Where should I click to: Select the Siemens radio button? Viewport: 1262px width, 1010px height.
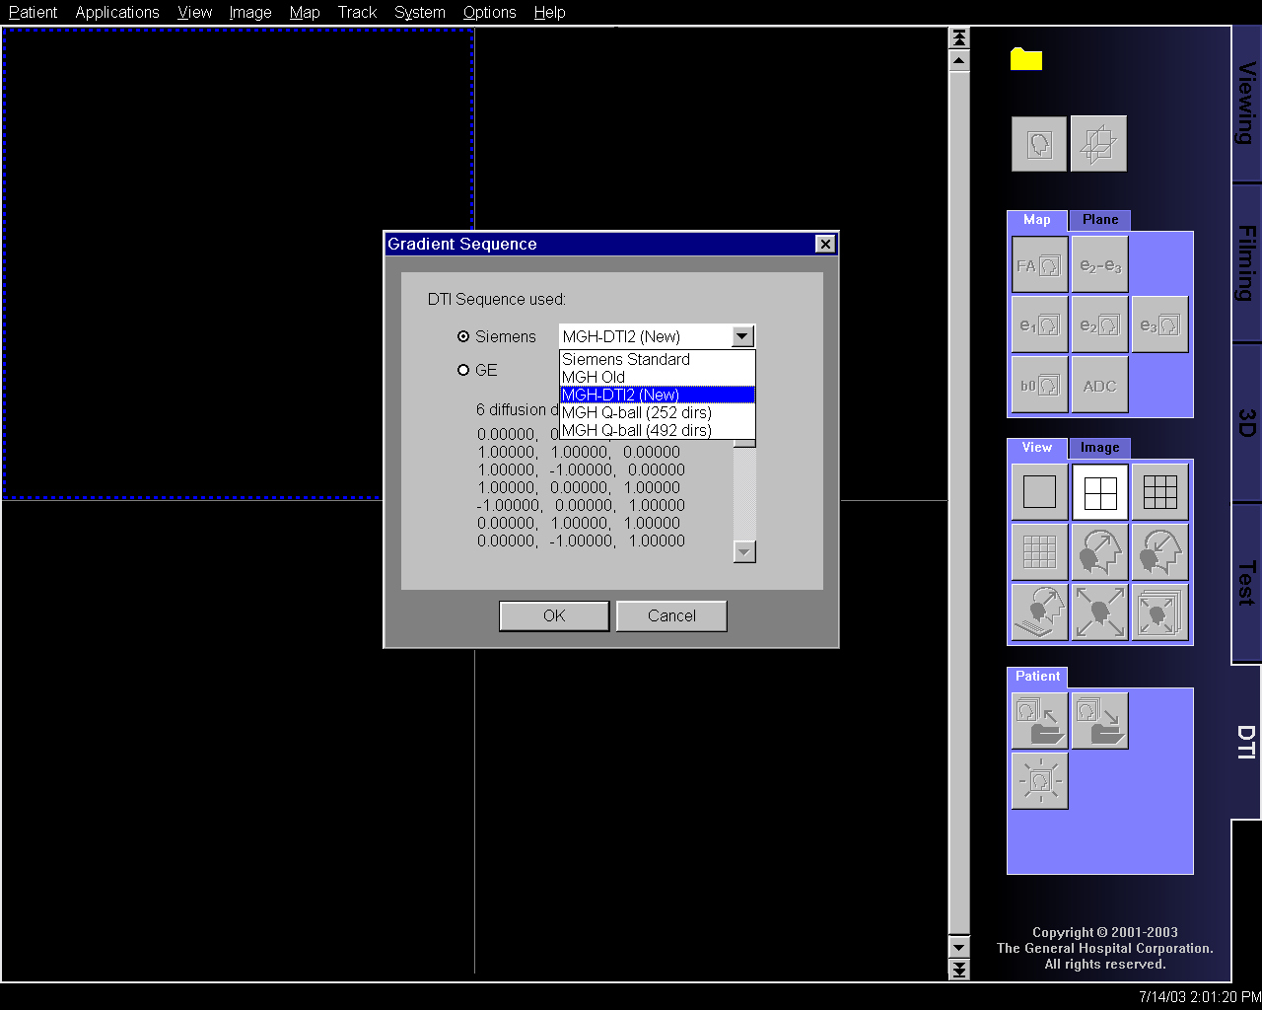click(463, 336)
